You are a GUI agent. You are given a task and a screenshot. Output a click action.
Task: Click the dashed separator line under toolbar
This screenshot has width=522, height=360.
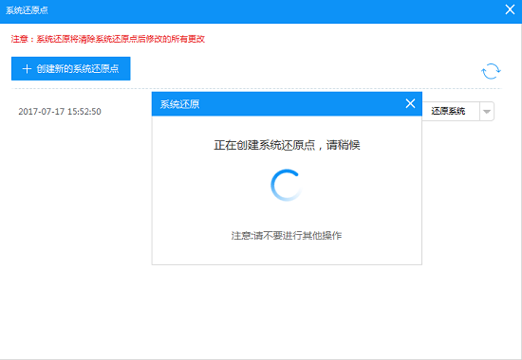coord(256,88)
